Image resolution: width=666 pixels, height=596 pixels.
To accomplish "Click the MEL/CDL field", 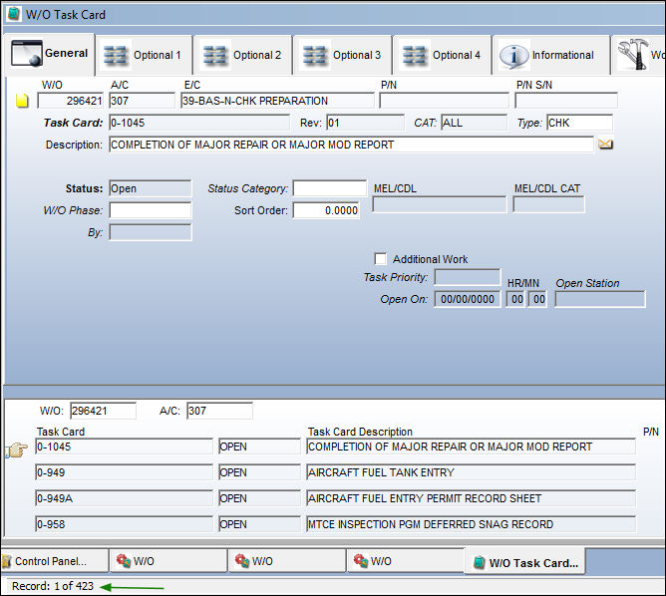I will click(440, 204).
